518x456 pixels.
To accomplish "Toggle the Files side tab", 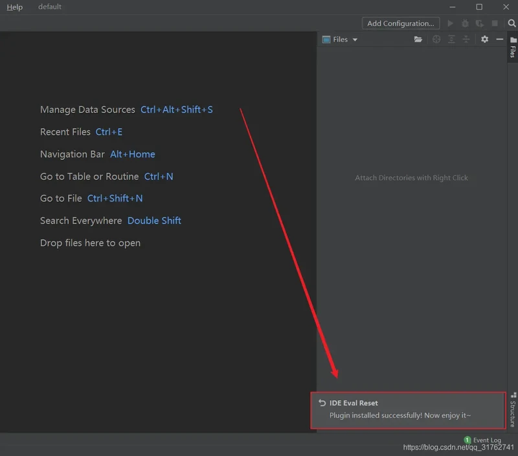I will pyautogui.click(x=512, y=47).
